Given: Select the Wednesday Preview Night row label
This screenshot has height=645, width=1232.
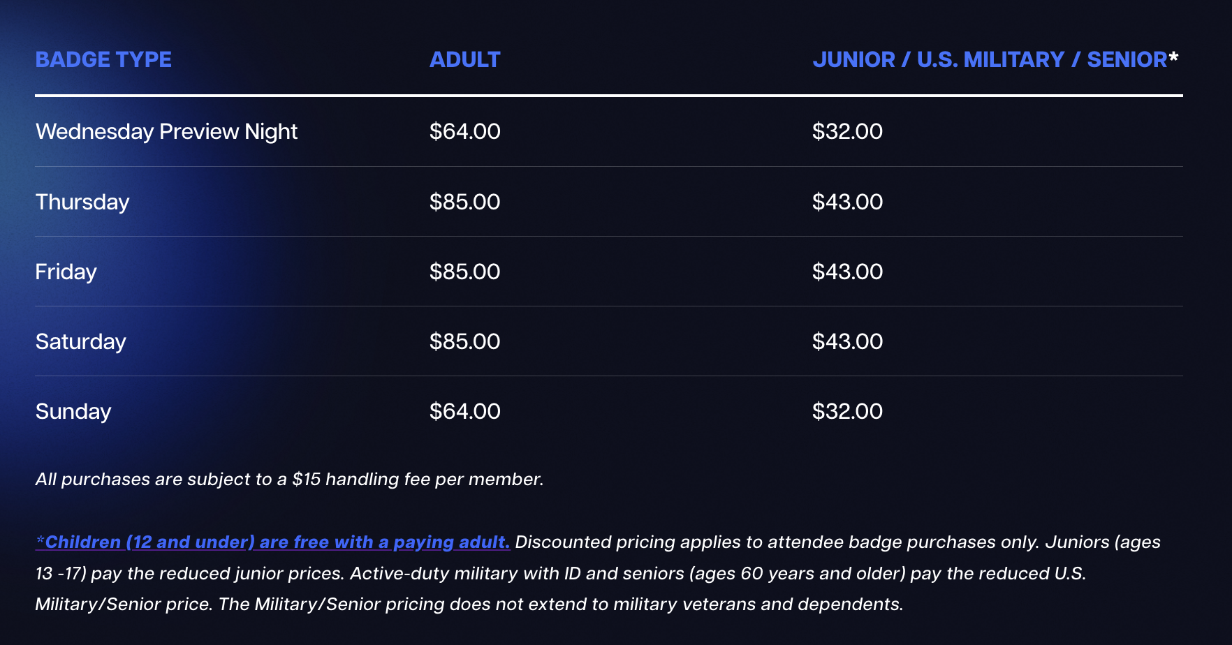Looking at the screenshot, I should [x=166, y=132].
